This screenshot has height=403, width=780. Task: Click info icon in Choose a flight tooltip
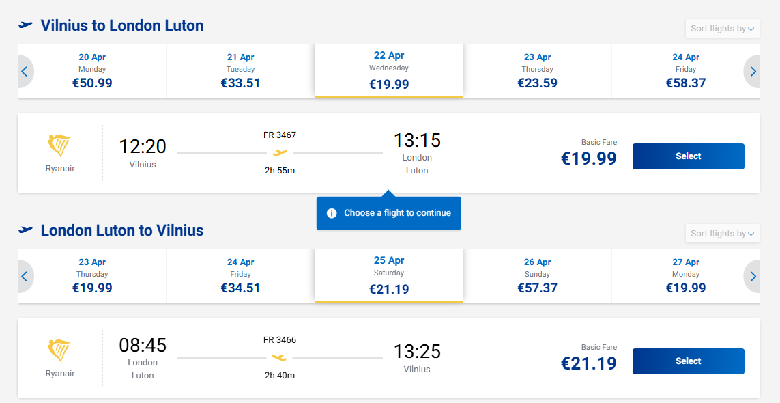click(332, 213)
